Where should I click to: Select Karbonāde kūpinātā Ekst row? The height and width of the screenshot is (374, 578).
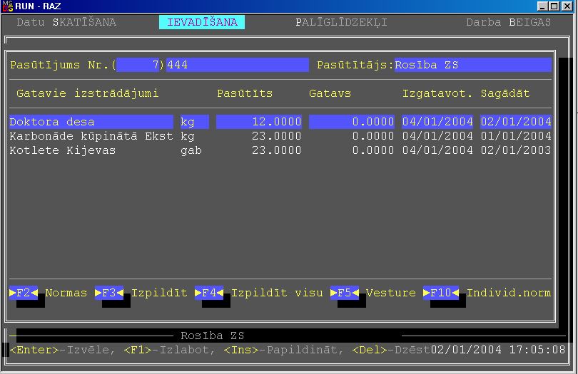(280, 136)
